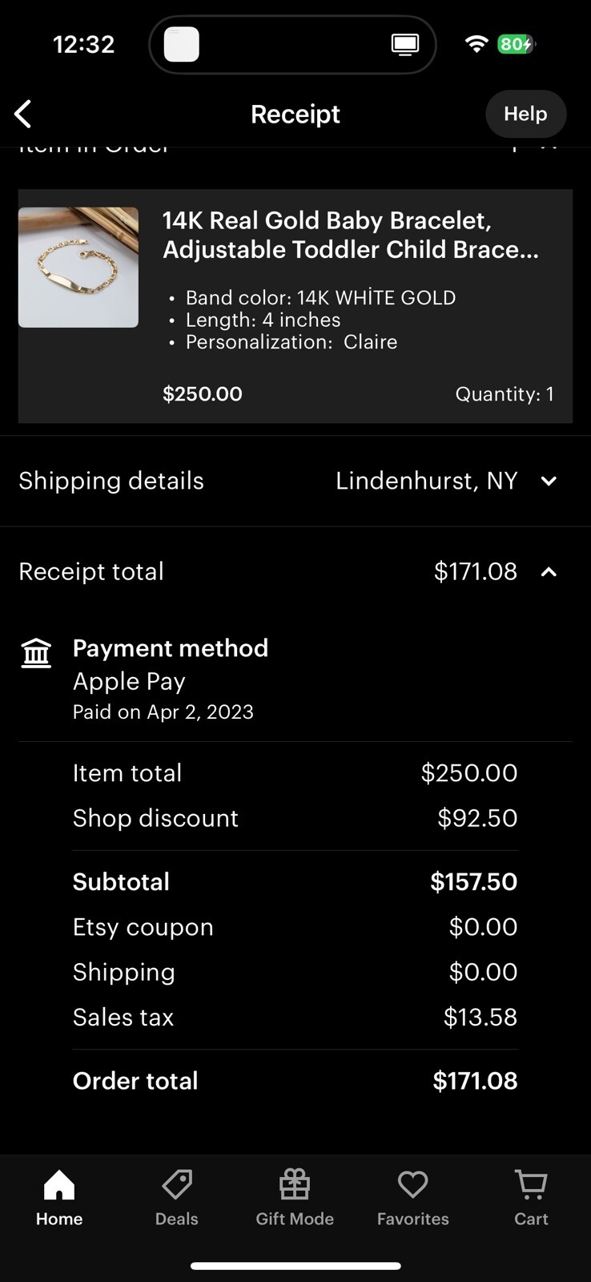Open the Cart icon
Viewport: 591px width, 1282px height.
pos(531,1184)
